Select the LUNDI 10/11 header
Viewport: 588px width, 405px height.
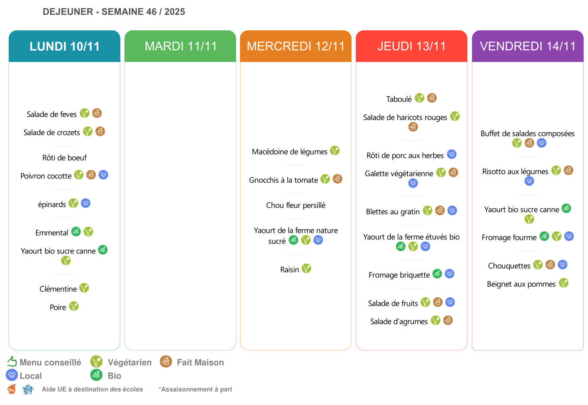pos(65,46)
